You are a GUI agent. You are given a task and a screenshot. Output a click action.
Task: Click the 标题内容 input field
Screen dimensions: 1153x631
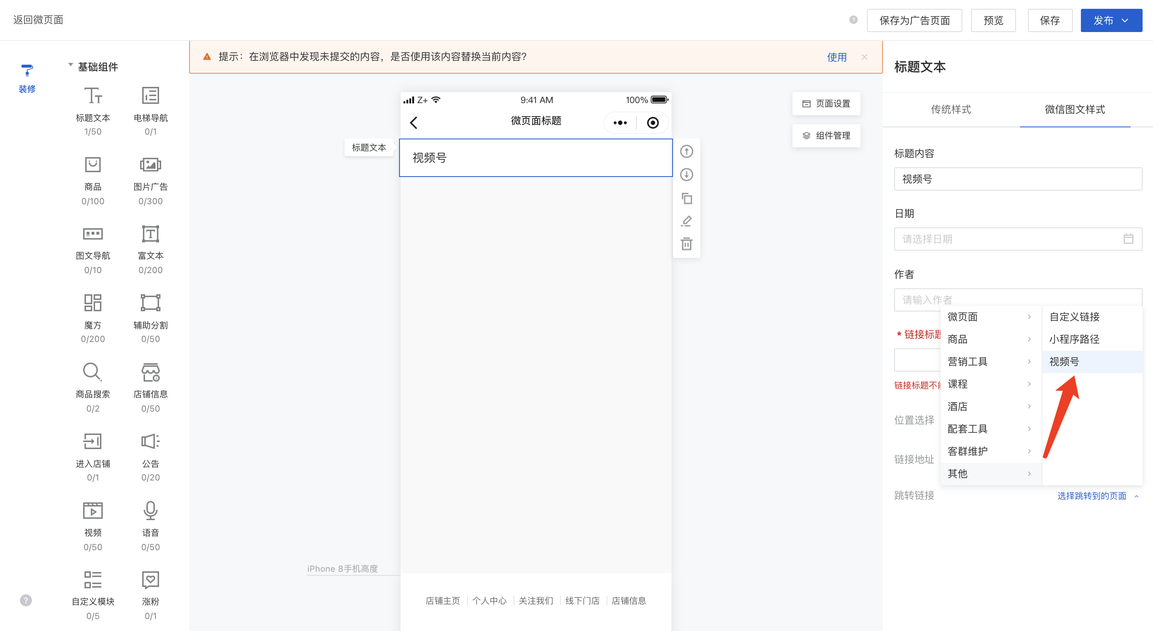click(x=1017, y=179)
